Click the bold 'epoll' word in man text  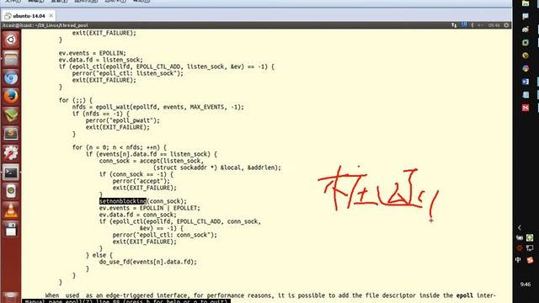[465, 295]
